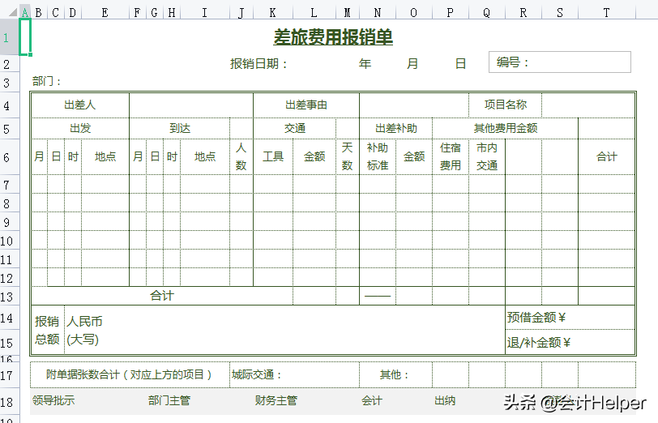Click the 出纳 label

coord(445,401)
